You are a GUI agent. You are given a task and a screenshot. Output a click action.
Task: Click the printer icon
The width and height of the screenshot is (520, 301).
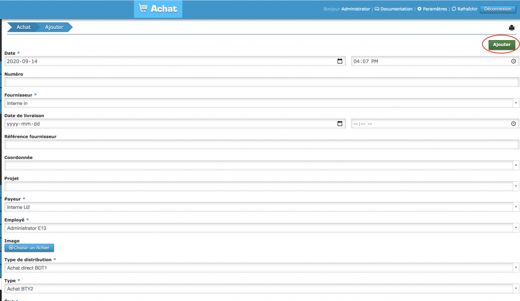click(x=511, y=27)
